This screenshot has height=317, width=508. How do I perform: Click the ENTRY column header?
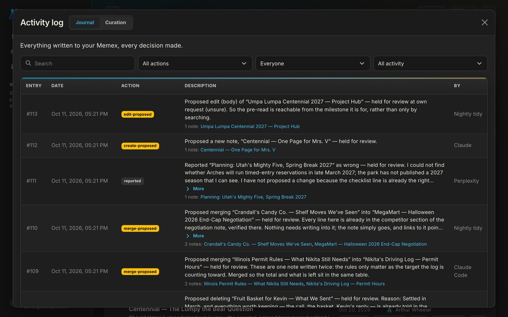pos(34,86)
